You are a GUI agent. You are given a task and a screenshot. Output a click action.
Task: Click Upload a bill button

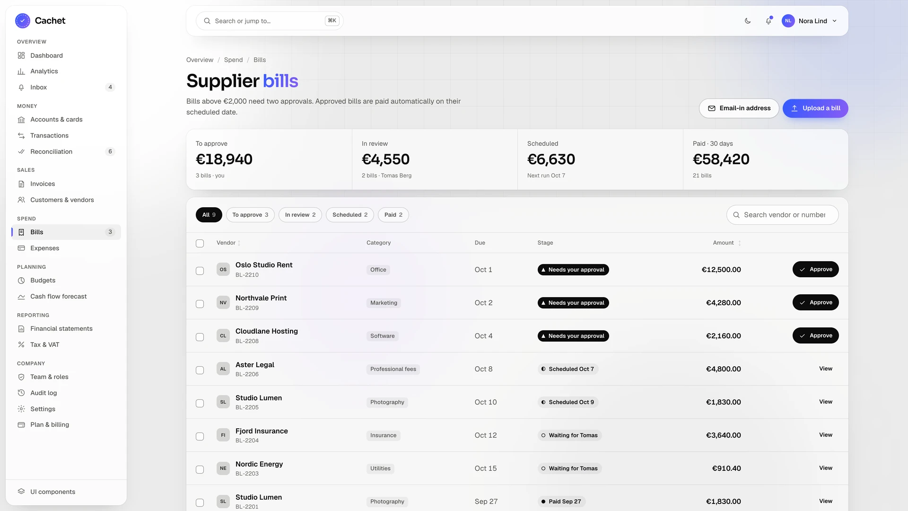pos(815,108)
